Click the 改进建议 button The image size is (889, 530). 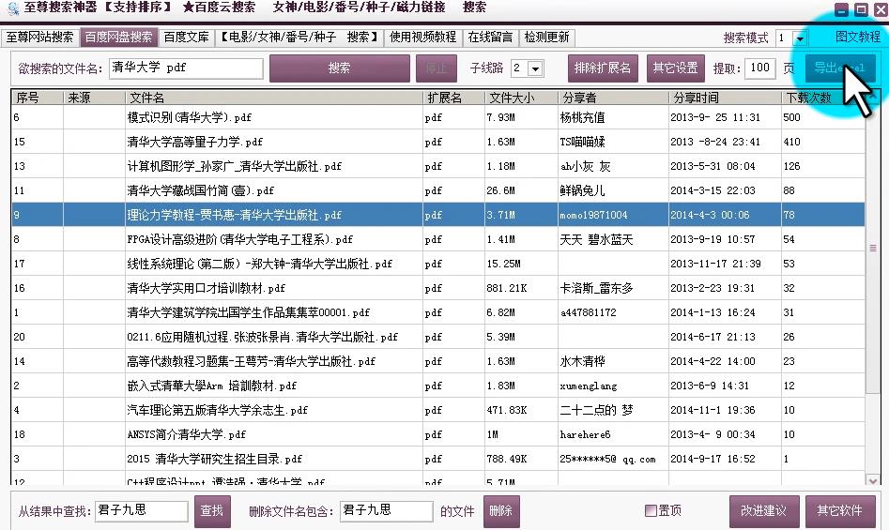764,510
